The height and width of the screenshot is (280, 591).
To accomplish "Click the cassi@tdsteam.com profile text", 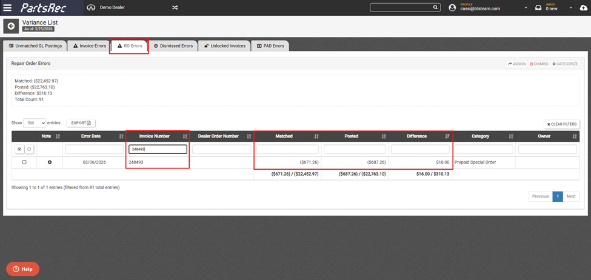I will point(480,9).
